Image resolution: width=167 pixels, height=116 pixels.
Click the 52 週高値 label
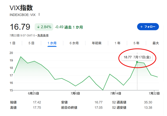point(119,102)
